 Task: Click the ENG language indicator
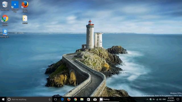tap(164, 99)
